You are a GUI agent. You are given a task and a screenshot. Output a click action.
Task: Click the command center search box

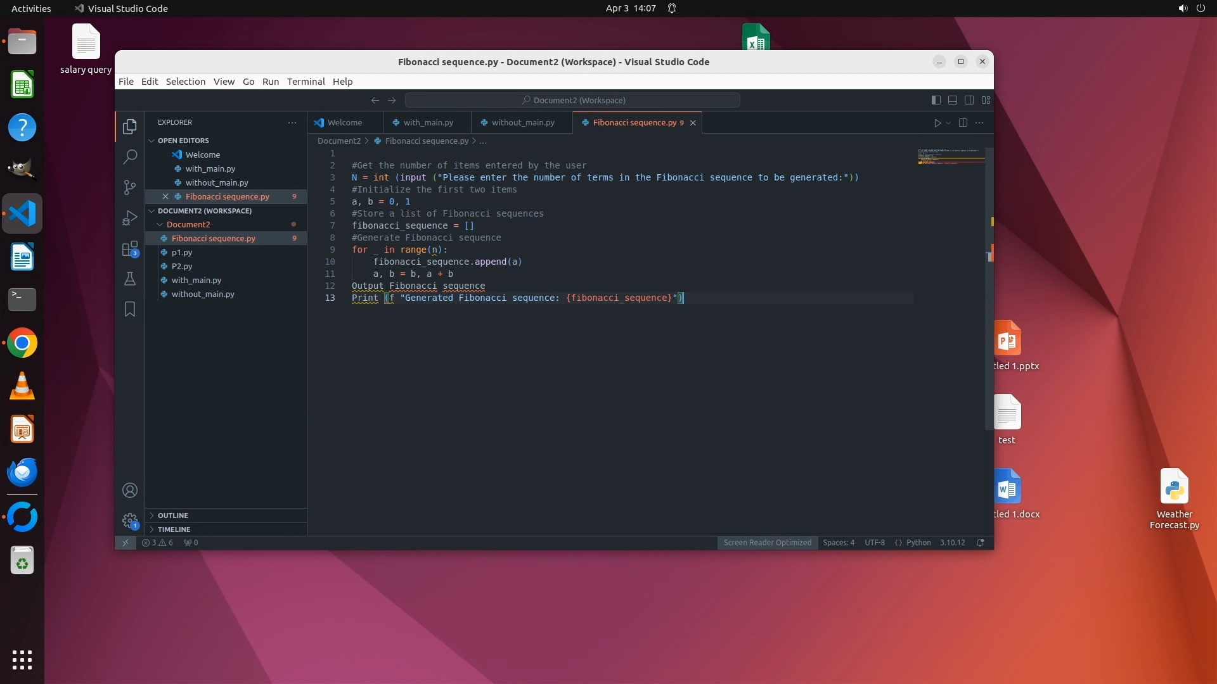572,100
